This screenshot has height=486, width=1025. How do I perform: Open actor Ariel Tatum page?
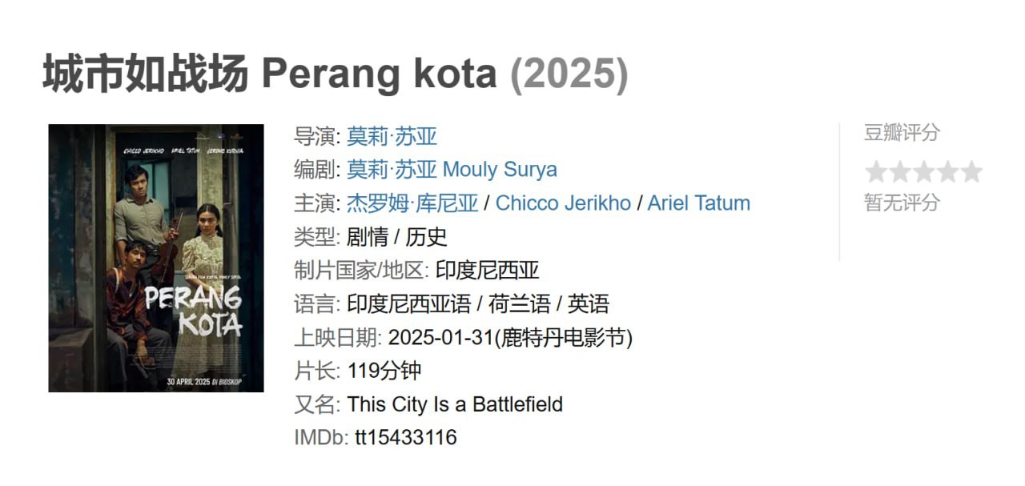coord(700,203)
